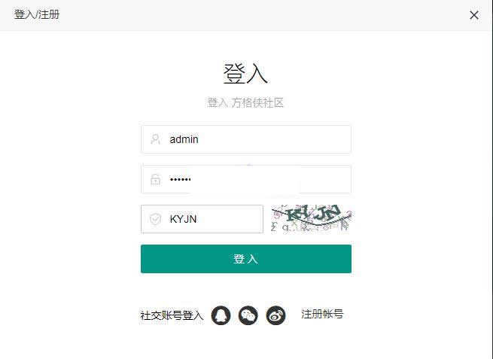Click the user avatar icon beside admin
The width and height of the screenshot is (493, 359).
point(156,139)
